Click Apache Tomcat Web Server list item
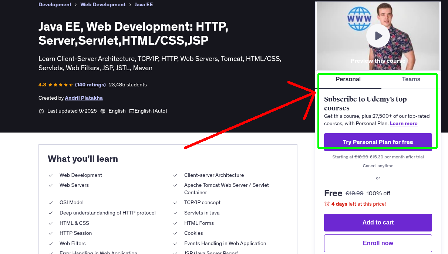This screenshot has height=254, width=448. [x=226, y=189]
